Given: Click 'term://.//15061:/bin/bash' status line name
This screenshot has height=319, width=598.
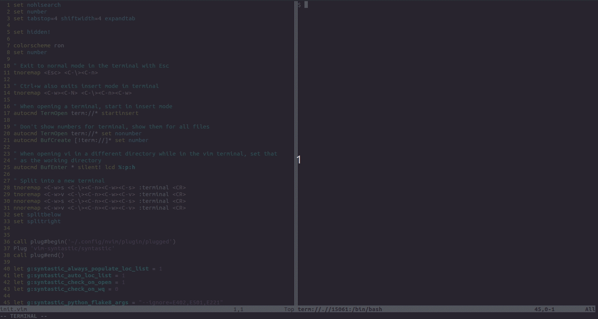Looking at the screenshot, I should click(340, 309).
